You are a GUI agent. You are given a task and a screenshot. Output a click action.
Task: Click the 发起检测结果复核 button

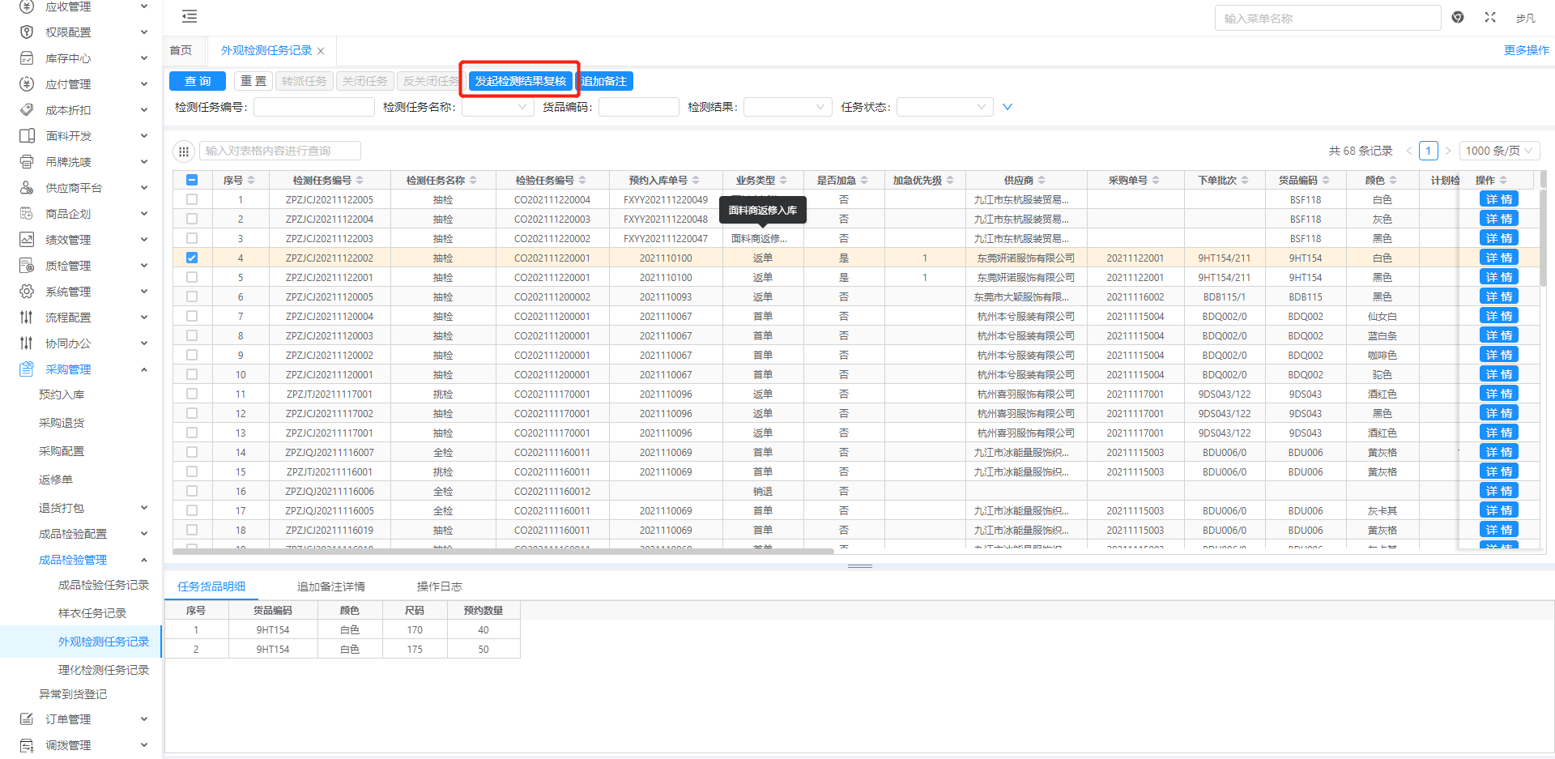[x=520, y=81]
